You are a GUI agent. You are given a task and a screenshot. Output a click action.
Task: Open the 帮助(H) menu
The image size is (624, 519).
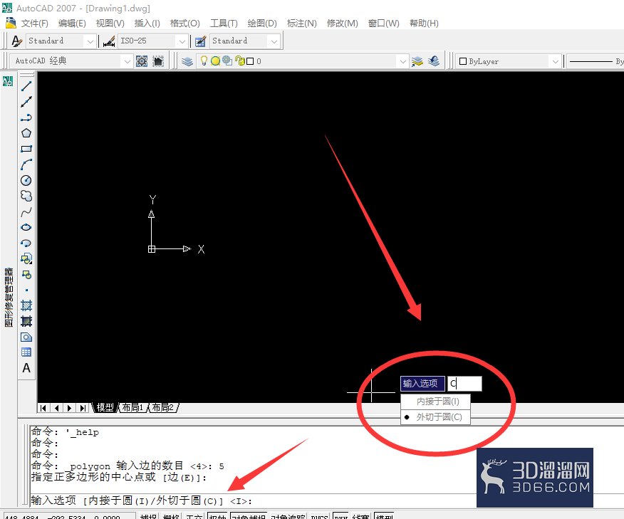(x=424, y=23)
